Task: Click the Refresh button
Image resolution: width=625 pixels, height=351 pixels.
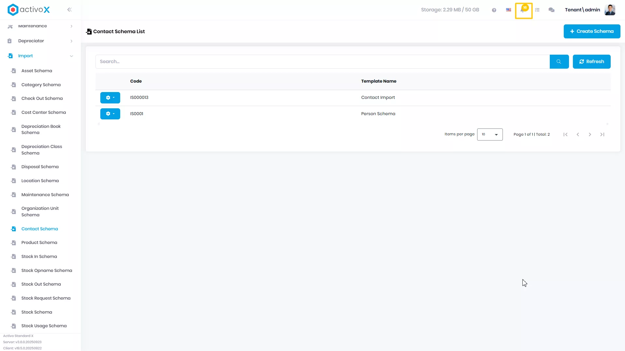Action: (x=591, y=61)
